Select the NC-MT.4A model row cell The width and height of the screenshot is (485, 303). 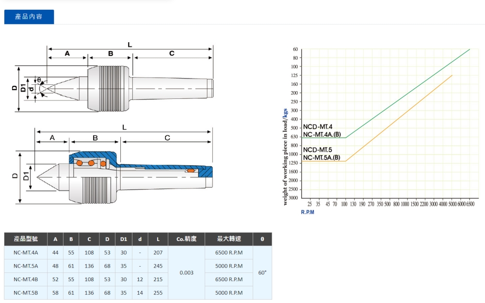pos(26,253)
